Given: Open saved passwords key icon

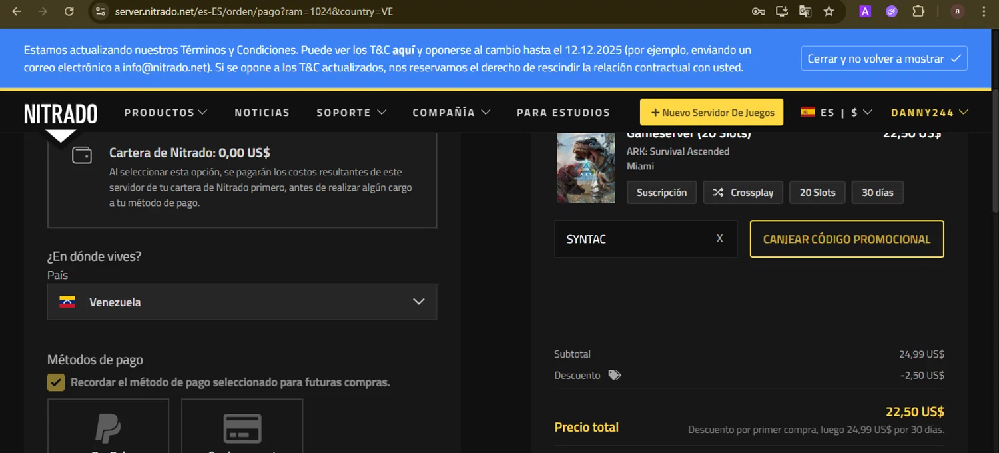Looking at the screenshot, I should pyautogui.click(x=758, y=11).
